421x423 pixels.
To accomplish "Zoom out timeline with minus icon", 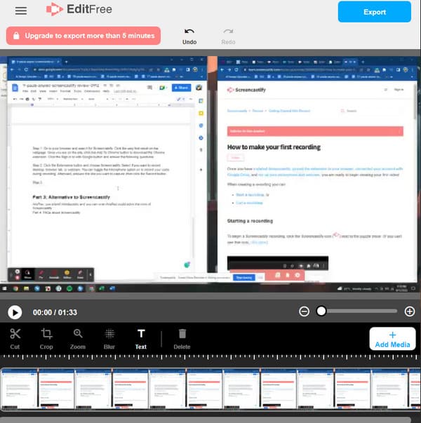I will coord(304,311).
